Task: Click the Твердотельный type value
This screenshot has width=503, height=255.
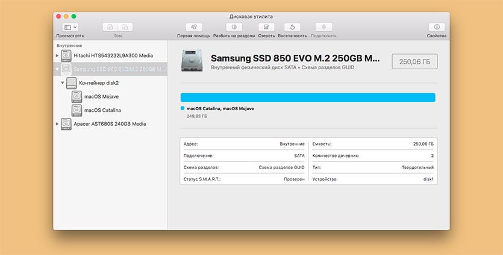Action: pyautogui.click(x=417, y=168)
